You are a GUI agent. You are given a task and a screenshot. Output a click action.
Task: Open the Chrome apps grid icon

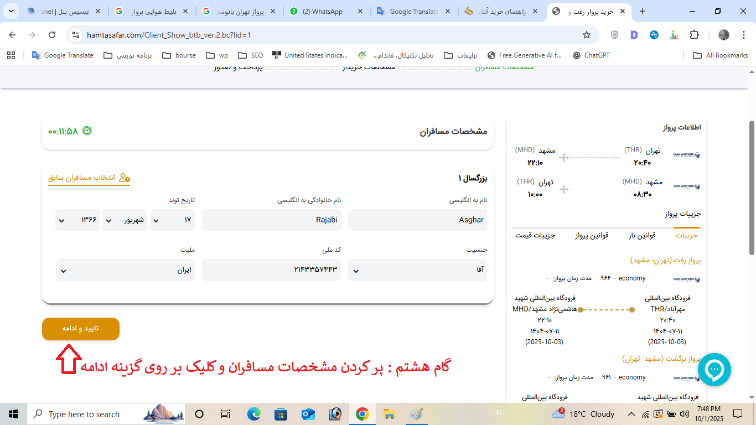[11, 55]
